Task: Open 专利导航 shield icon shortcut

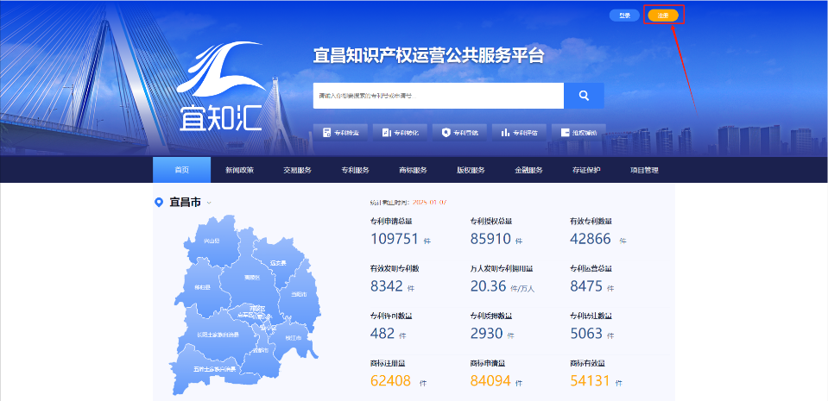Action: click(x=459, y=133)
